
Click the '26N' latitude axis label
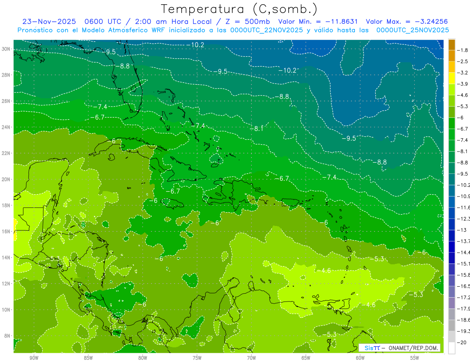(6, 101)
